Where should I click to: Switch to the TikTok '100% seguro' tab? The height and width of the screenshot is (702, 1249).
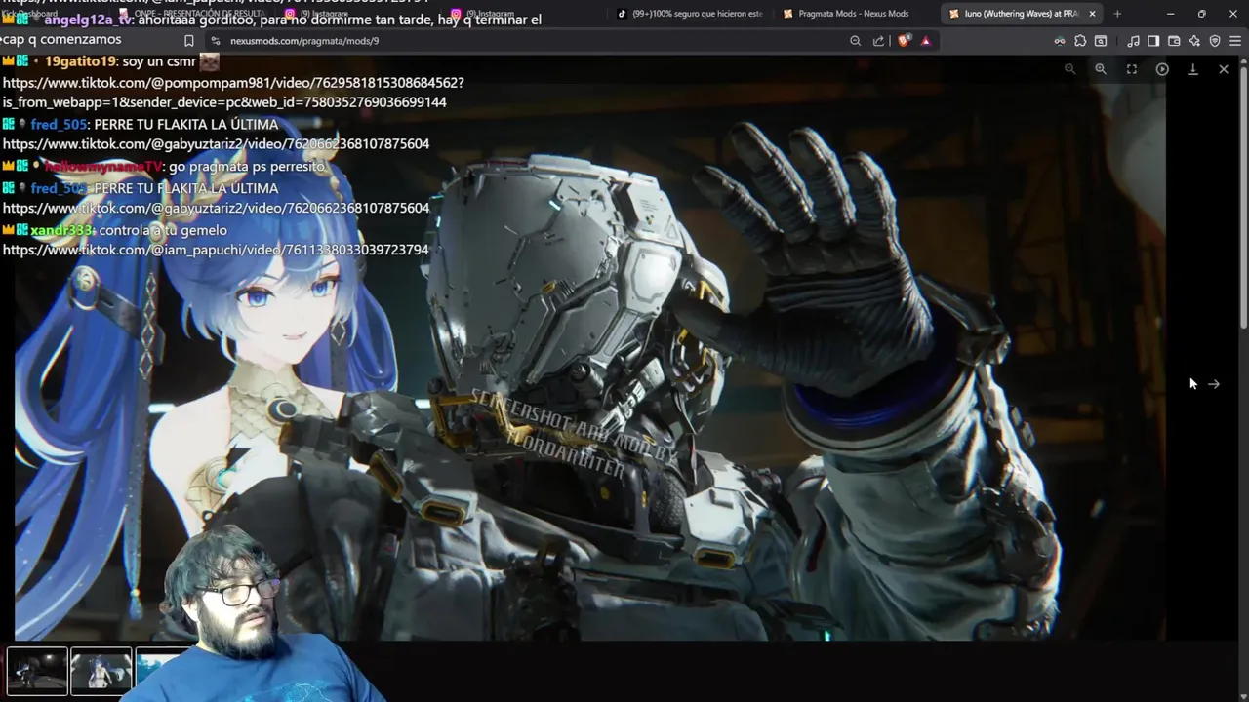tap(691, 14)
